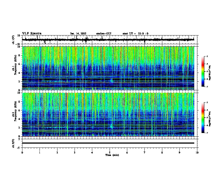
Task: Click the "station=OUI" header label
Action: [x=104, y=34]
